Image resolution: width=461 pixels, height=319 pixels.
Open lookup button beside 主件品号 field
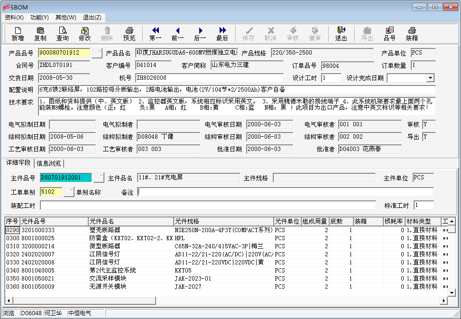coord(99,178)
